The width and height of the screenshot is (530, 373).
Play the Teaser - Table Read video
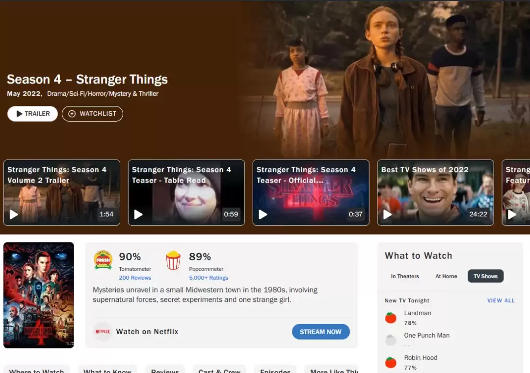click(x=138, y=214)
